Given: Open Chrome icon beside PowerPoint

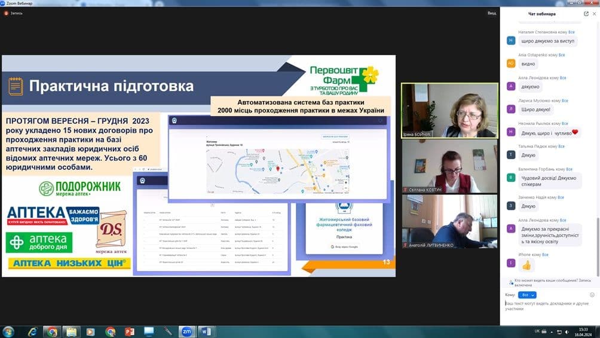Looking at the screenshot, I should [110, 331].
